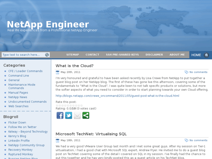Click the search magnifier icon
The height and width of the screenshot is (159, 212).
(x=47, y=55)
